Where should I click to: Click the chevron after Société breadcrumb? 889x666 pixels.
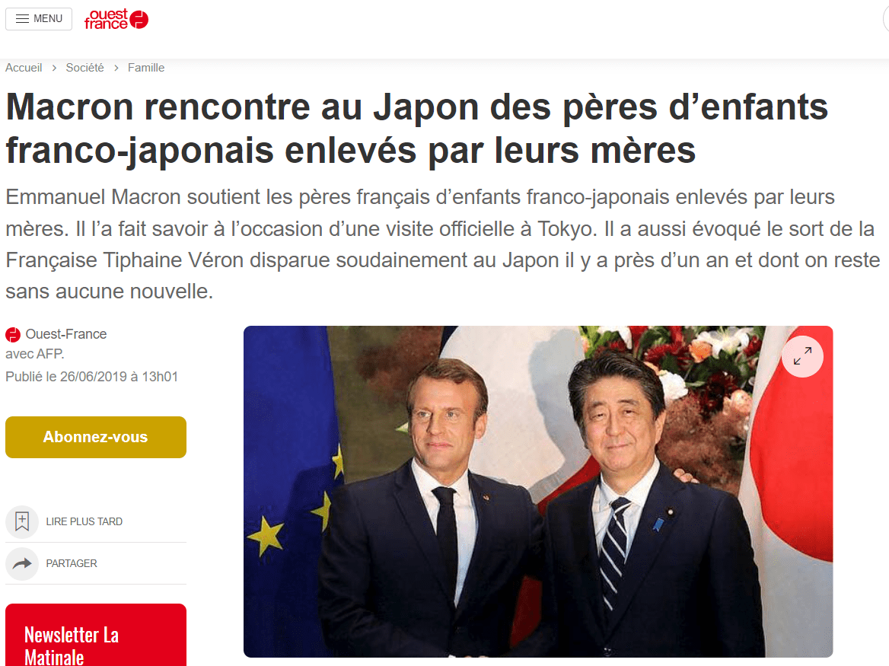[116, 68]
